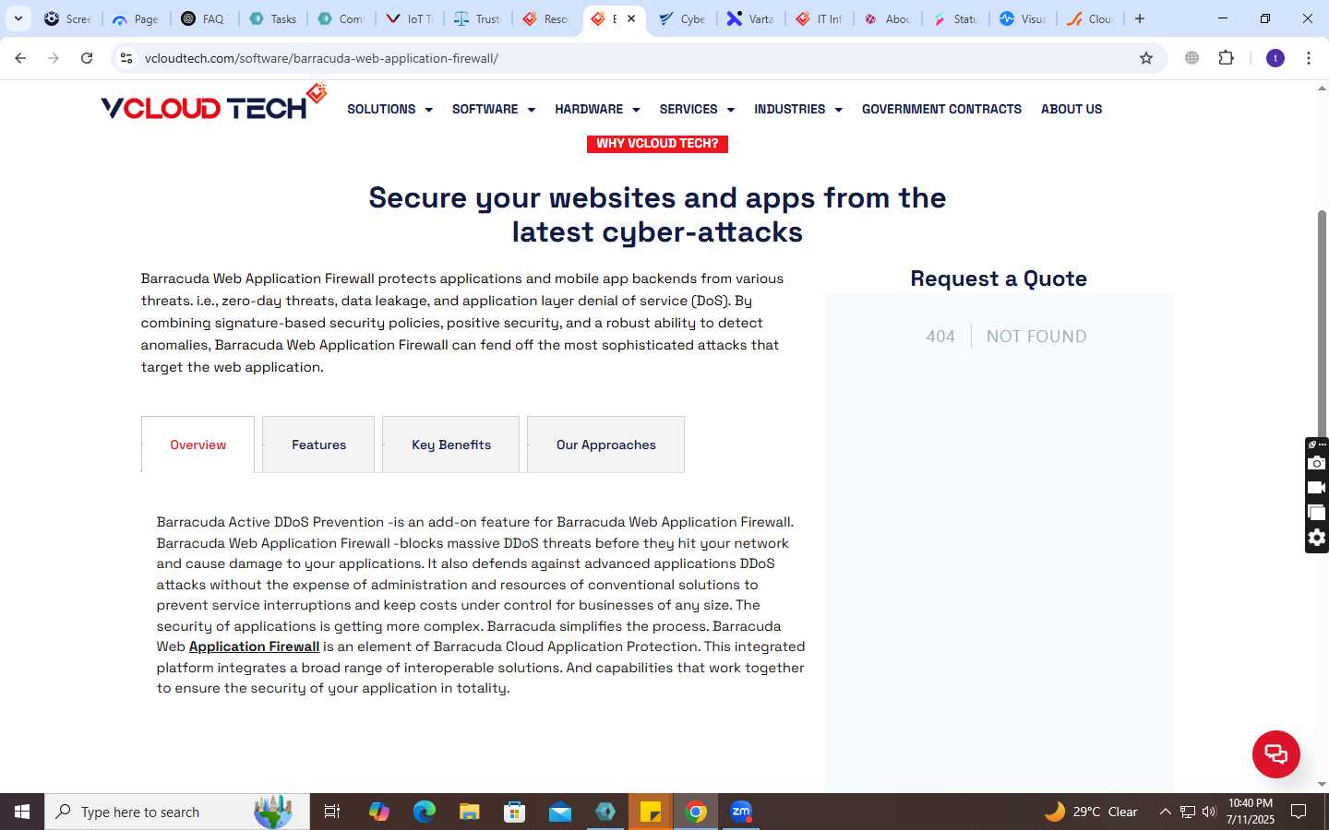The height and width of the screenshot is (830, 1329).
Task: Follow the Application Firewall link
Action: pyautogui.click(x=254, y=646)
